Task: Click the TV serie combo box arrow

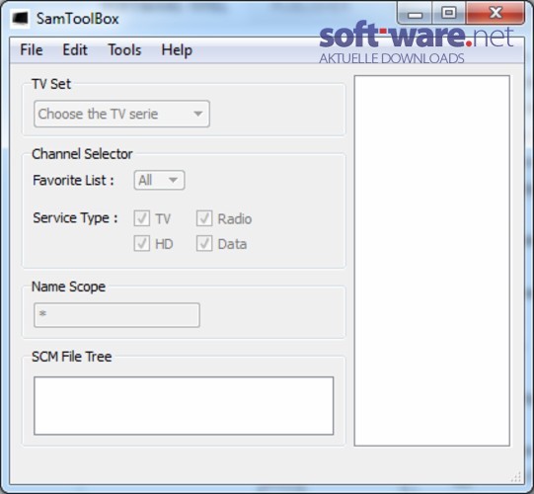Action: pos(197,114)
